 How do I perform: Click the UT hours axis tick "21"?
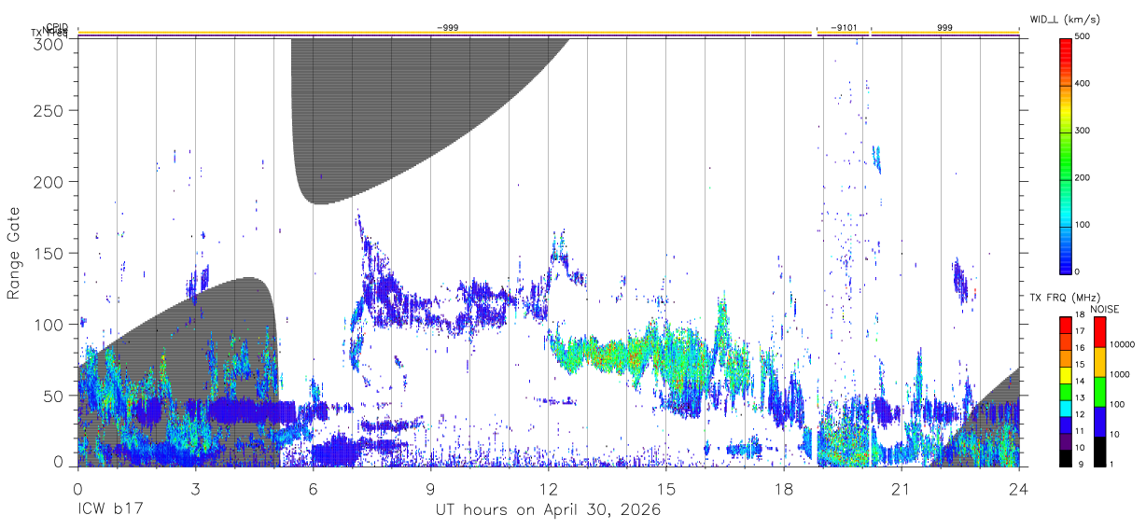pos(901,489)
